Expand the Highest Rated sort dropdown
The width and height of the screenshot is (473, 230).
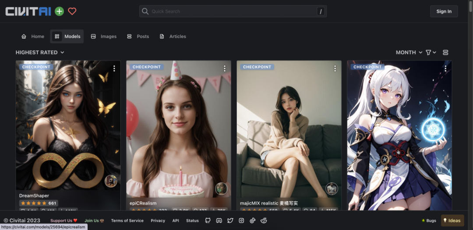pyautogui.click(x=40, y=52)
